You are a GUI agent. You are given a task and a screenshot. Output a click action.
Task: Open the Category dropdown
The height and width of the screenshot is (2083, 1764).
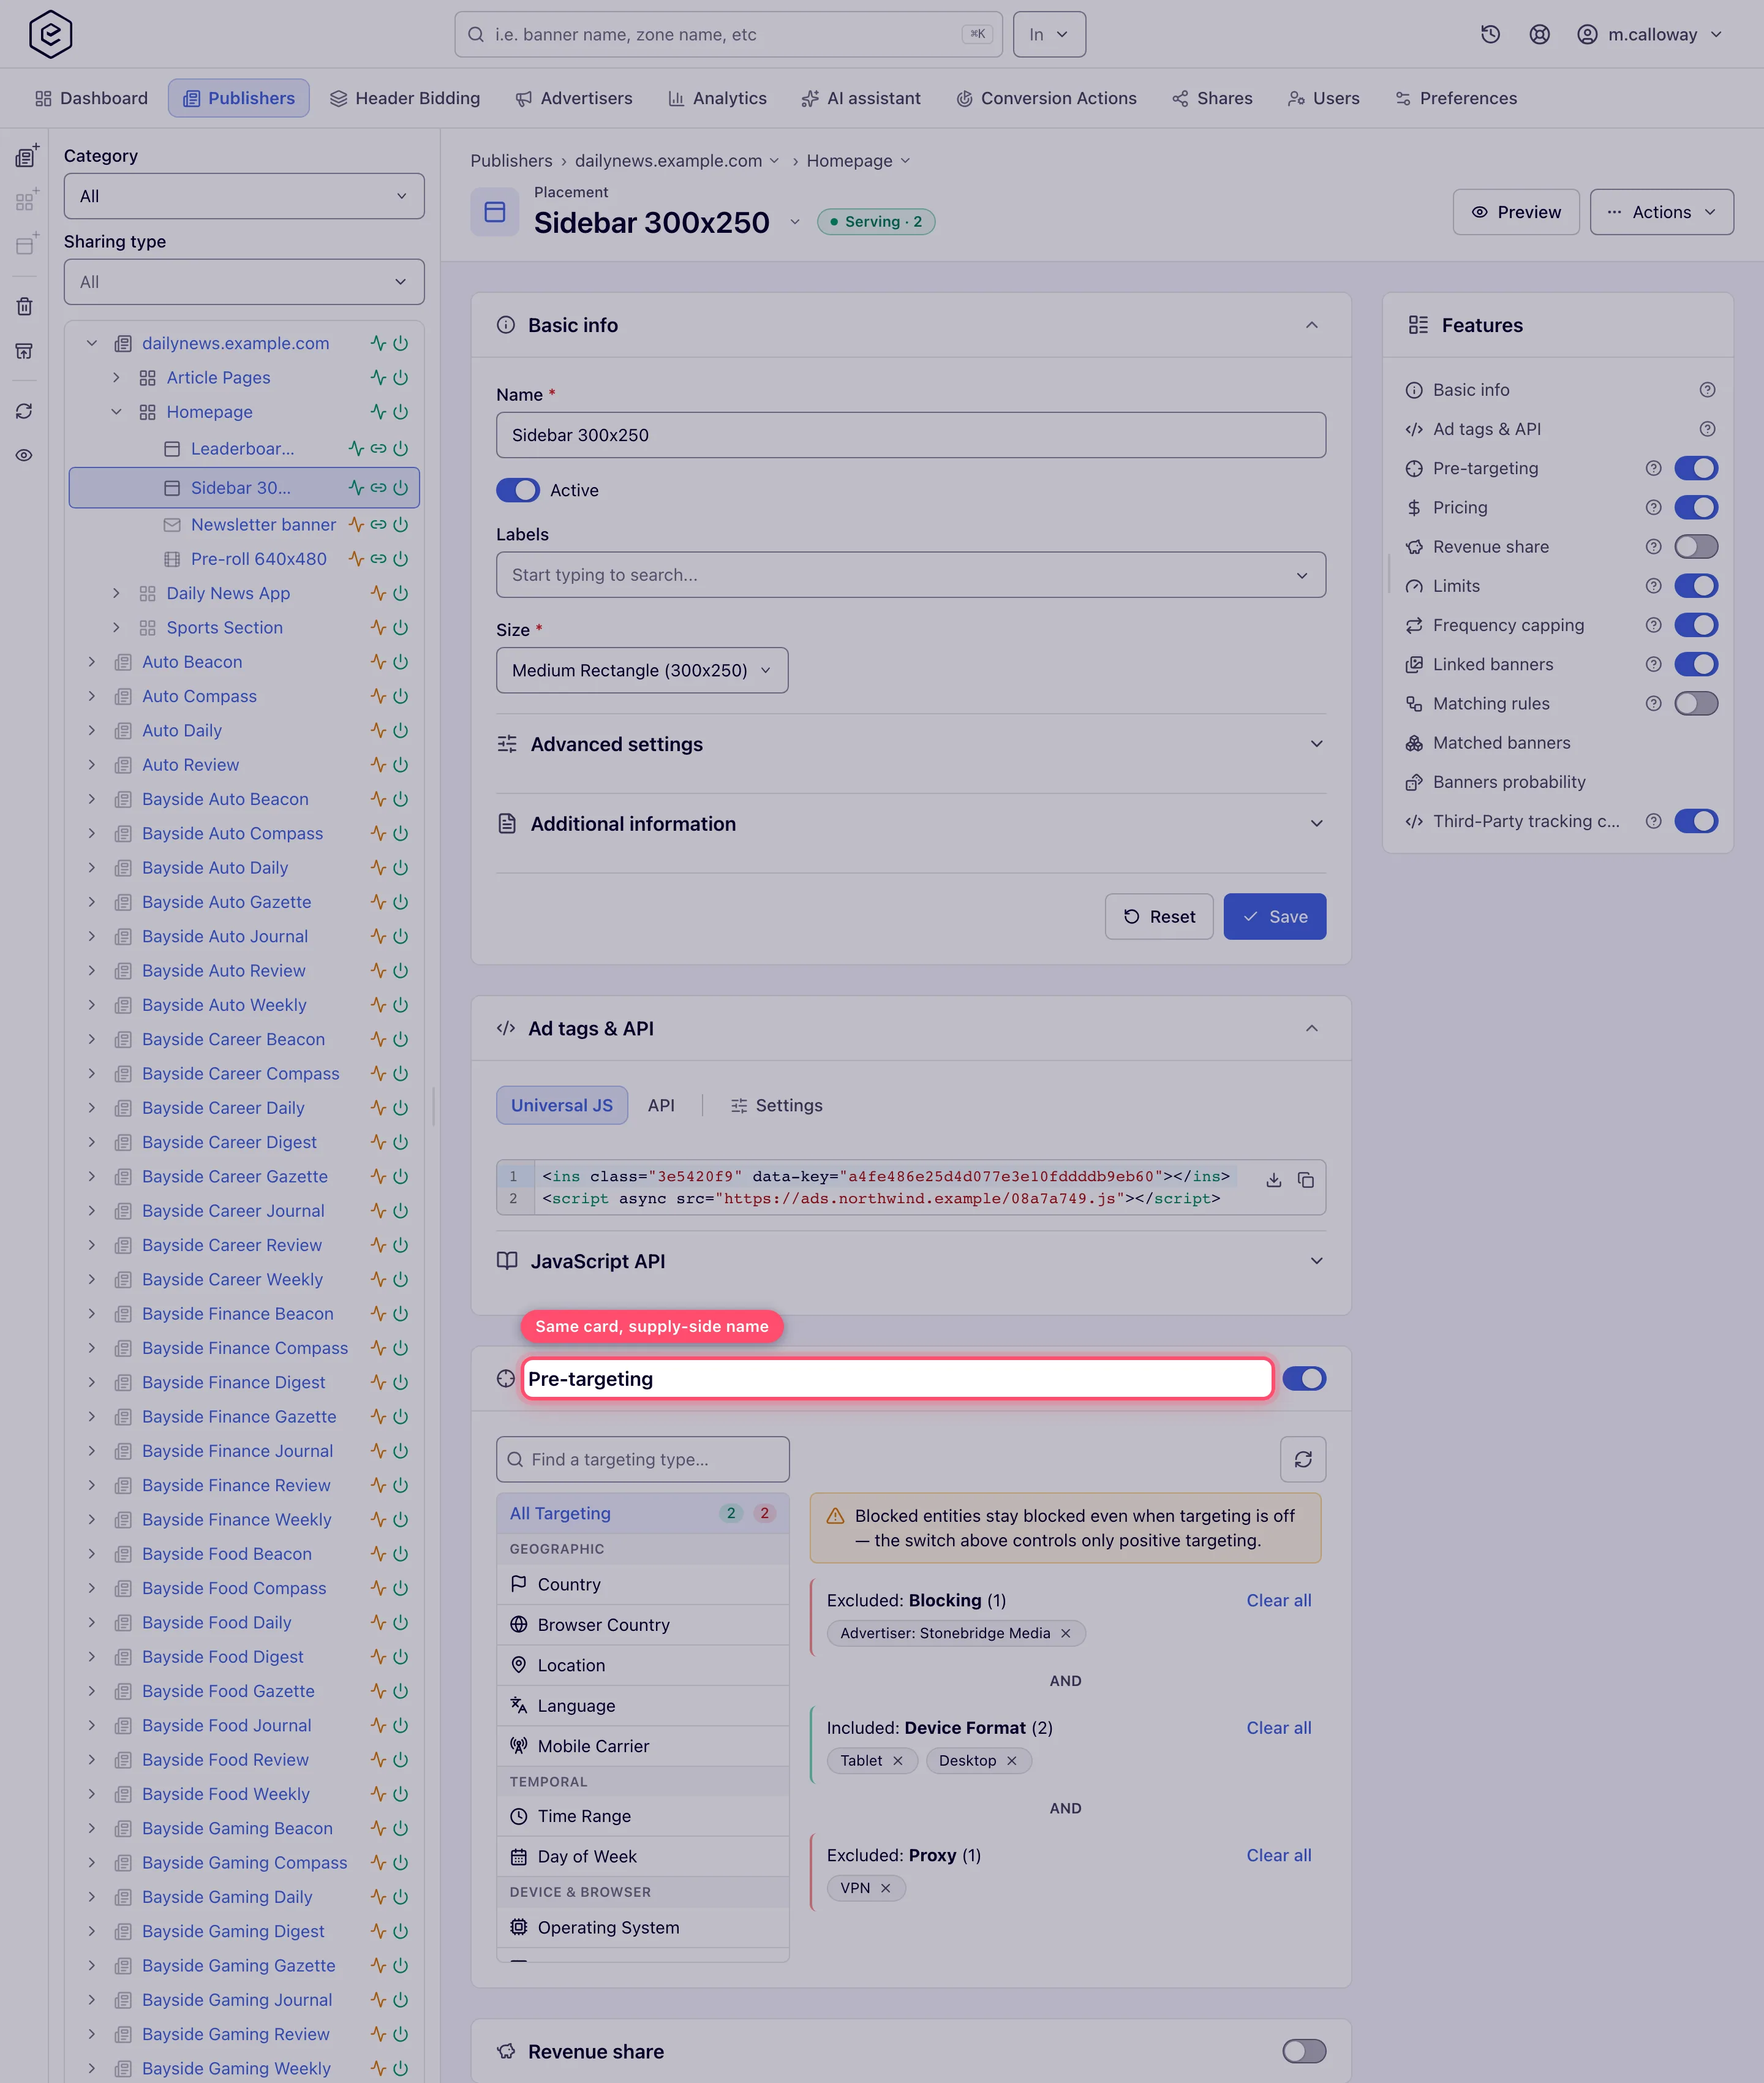coord(244,196)
